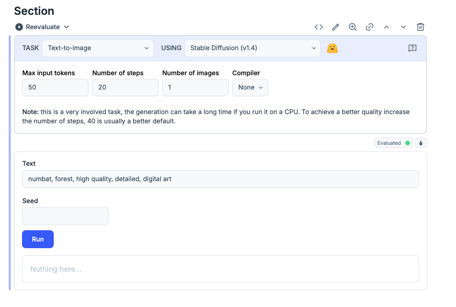Click the 'Number of images' label
This screenshot has width=456, height=307.
[x=190, y=73]
